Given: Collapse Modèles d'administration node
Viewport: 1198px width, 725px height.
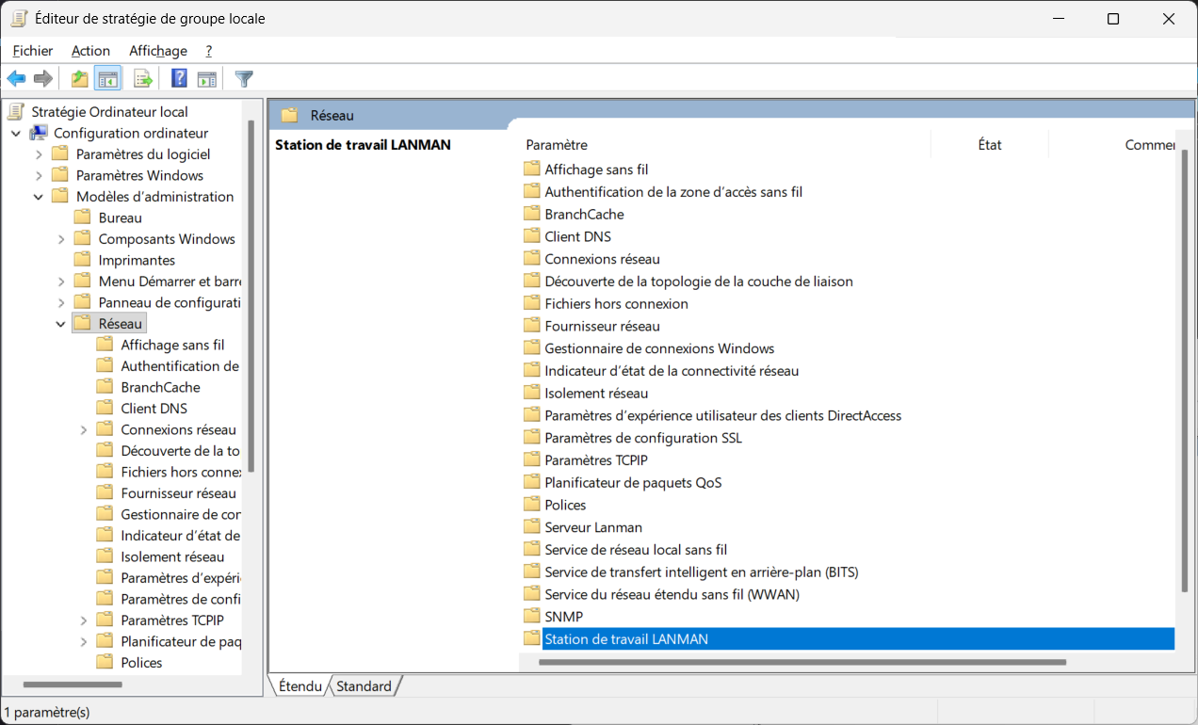Looking at the screenshot, I should (x=39, y=197).
